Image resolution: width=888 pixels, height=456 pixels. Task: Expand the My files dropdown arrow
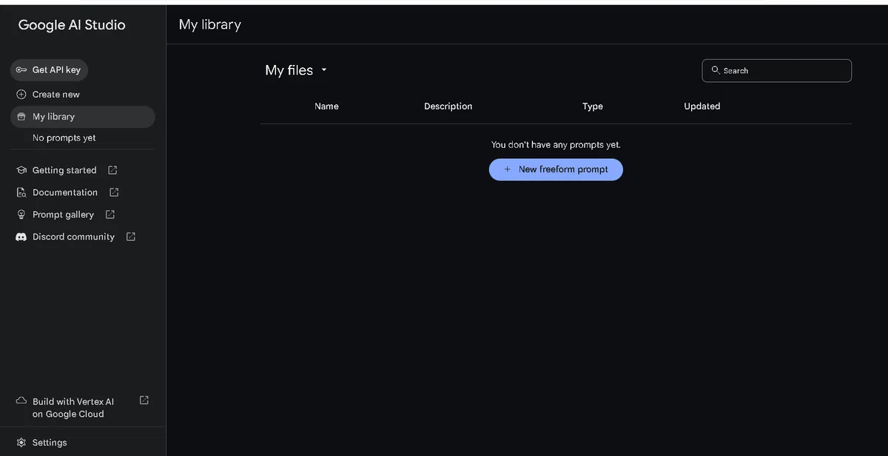point(324,70)
